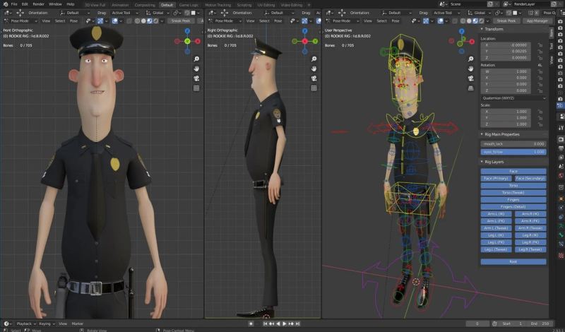This screenshot has width=565, height=332.
Task: Toggle camera view icon in front viewport
Action: [x=196, y=78]
